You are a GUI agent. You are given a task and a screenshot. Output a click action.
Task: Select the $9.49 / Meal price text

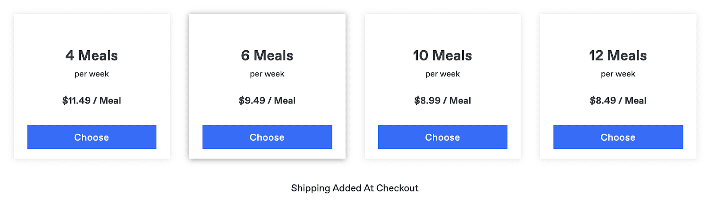[267, 100]
